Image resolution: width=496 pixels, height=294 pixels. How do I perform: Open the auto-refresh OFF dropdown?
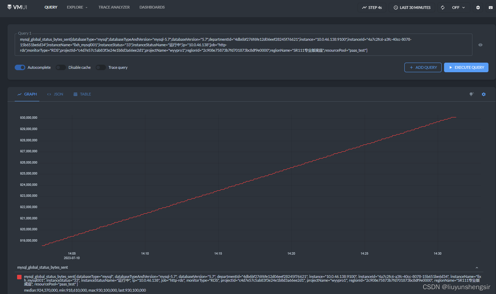click(x=458, y=7)
